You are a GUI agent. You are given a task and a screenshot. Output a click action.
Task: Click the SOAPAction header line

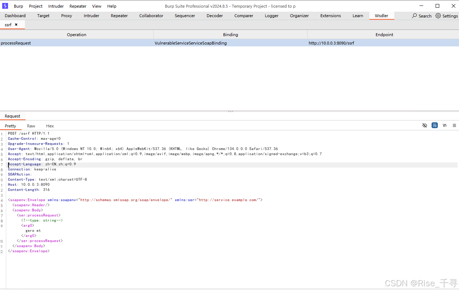(x=20, y=175)
